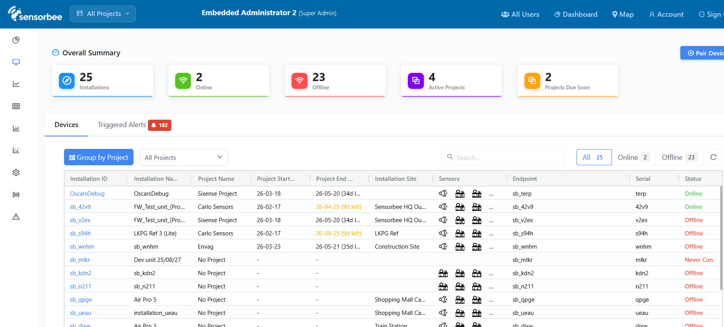This screenshot has width=724, height=327.
Task: Switch to the Triggered Alerts tab
Action: (x=134, y=125)
